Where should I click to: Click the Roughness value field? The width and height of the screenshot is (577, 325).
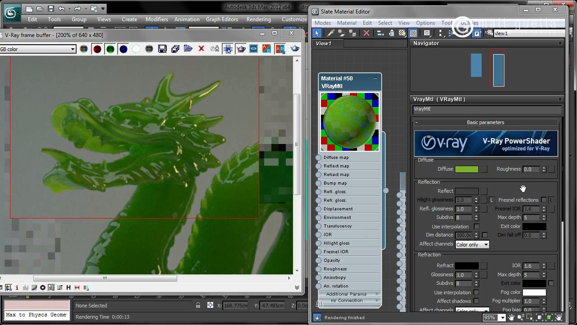[532, 169]
